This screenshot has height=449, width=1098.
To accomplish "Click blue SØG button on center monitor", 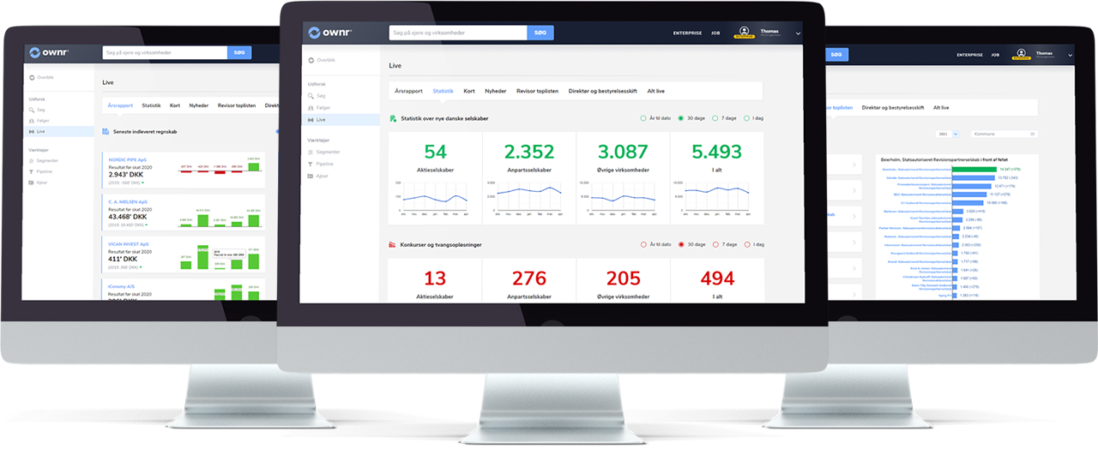I will tap(540, 33).
